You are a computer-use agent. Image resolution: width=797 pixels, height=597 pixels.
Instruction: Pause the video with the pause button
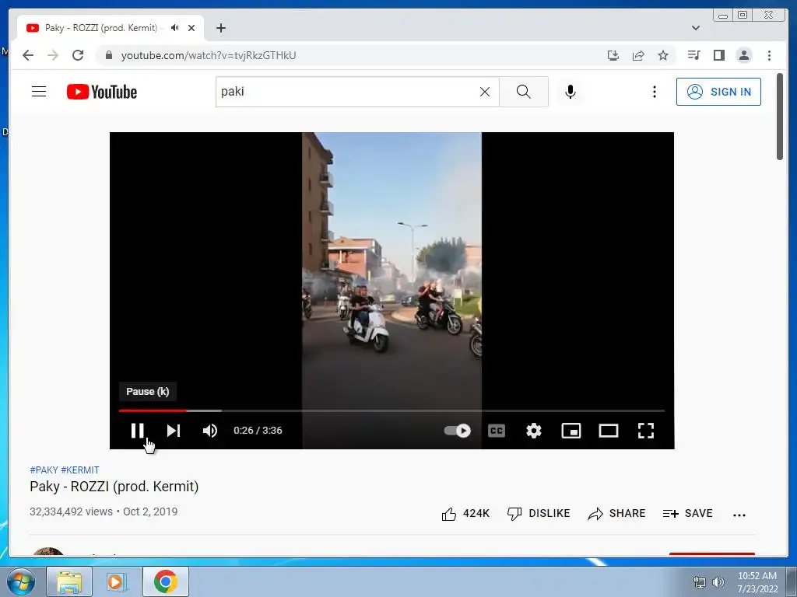[x=137, y=431]
